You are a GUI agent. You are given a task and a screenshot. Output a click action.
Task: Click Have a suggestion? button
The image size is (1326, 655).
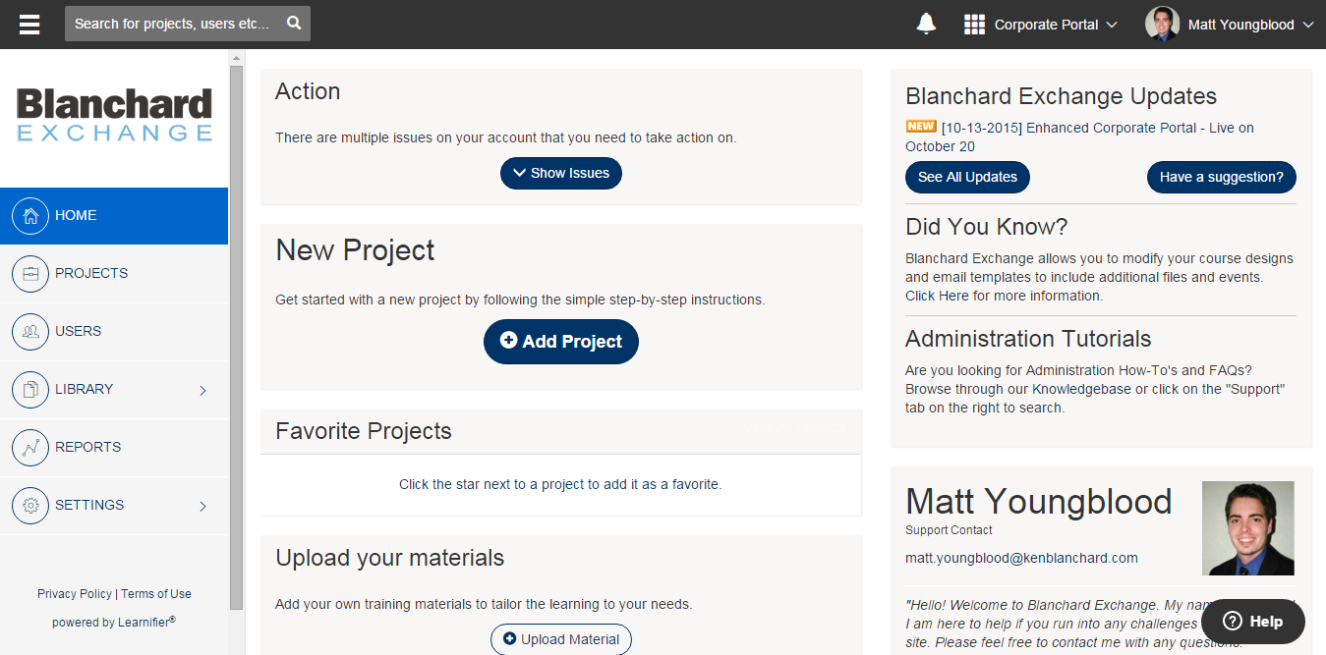(x=1222, y=178)
